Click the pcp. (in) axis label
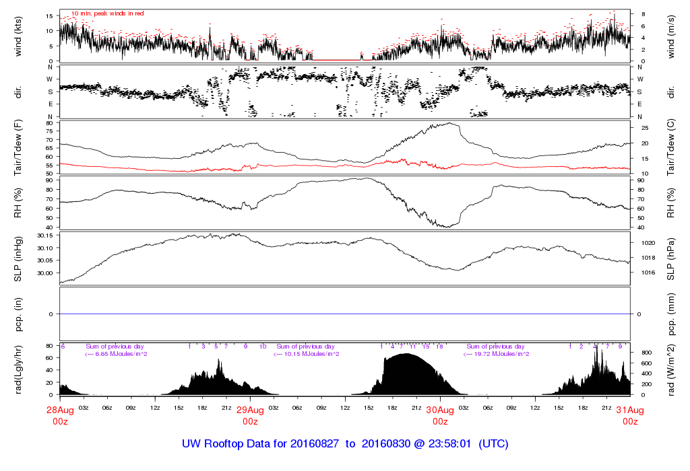The image size is (690, 471). pyautogui.click(x=18, y=314)
